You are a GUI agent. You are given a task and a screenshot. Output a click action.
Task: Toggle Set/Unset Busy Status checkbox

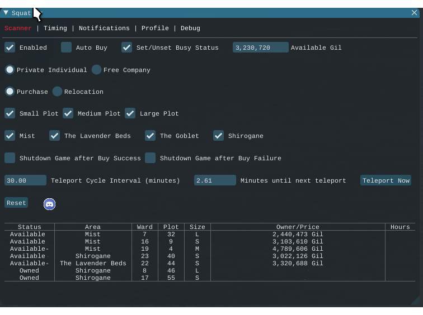tap(127, 47)
